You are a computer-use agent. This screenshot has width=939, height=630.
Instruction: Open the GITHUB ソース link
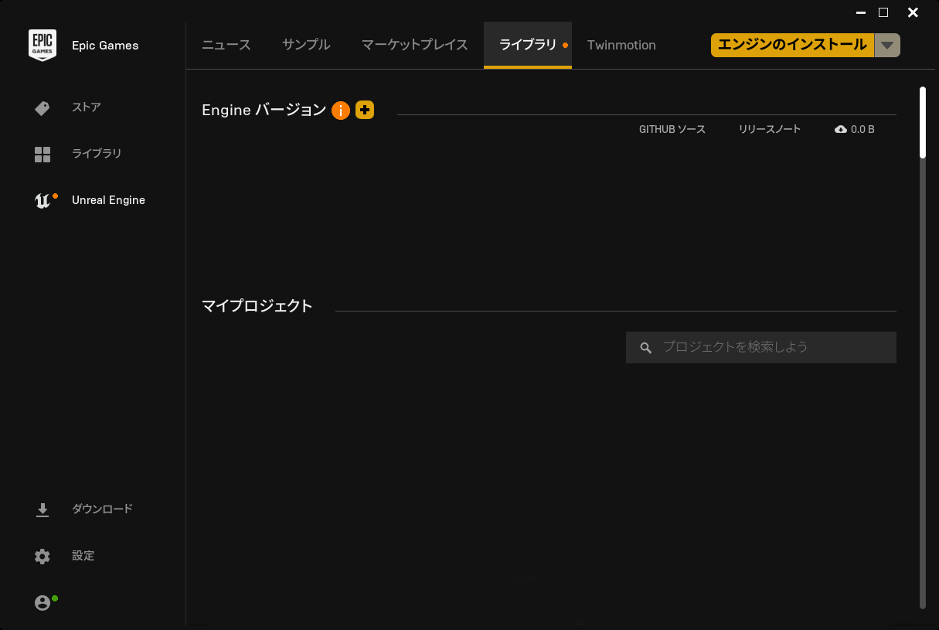672,129
